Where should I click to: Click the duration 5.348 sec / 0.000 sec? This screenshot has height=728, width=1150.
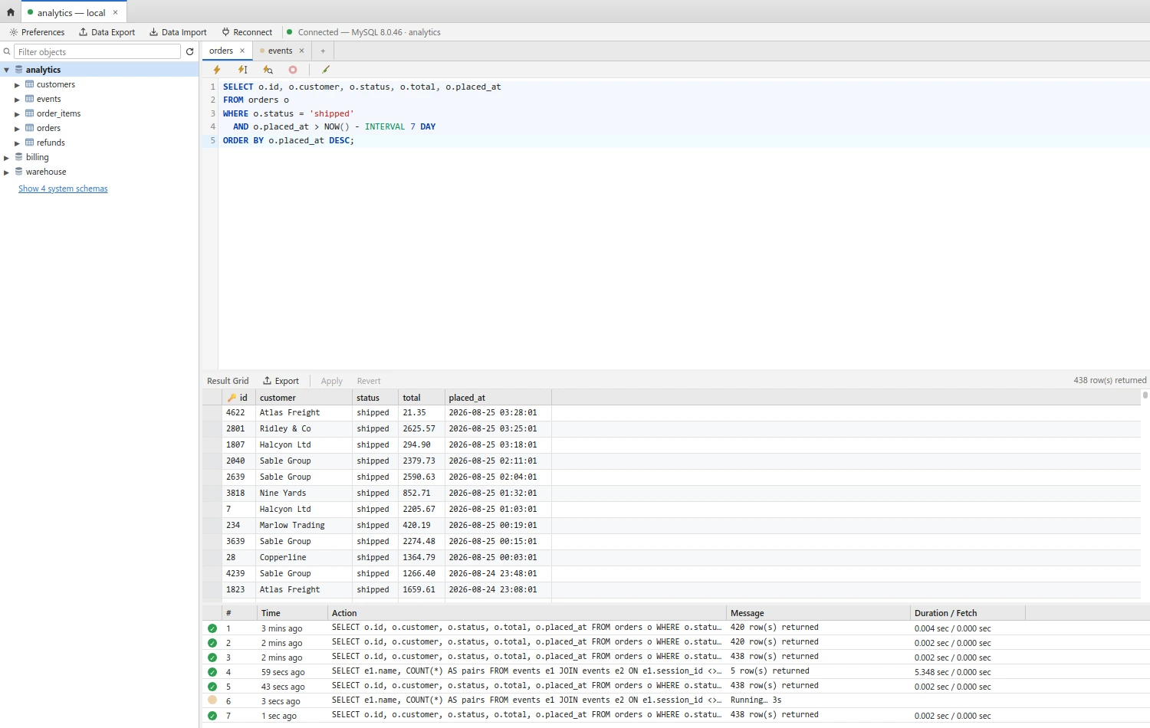[x=952, y=672]
